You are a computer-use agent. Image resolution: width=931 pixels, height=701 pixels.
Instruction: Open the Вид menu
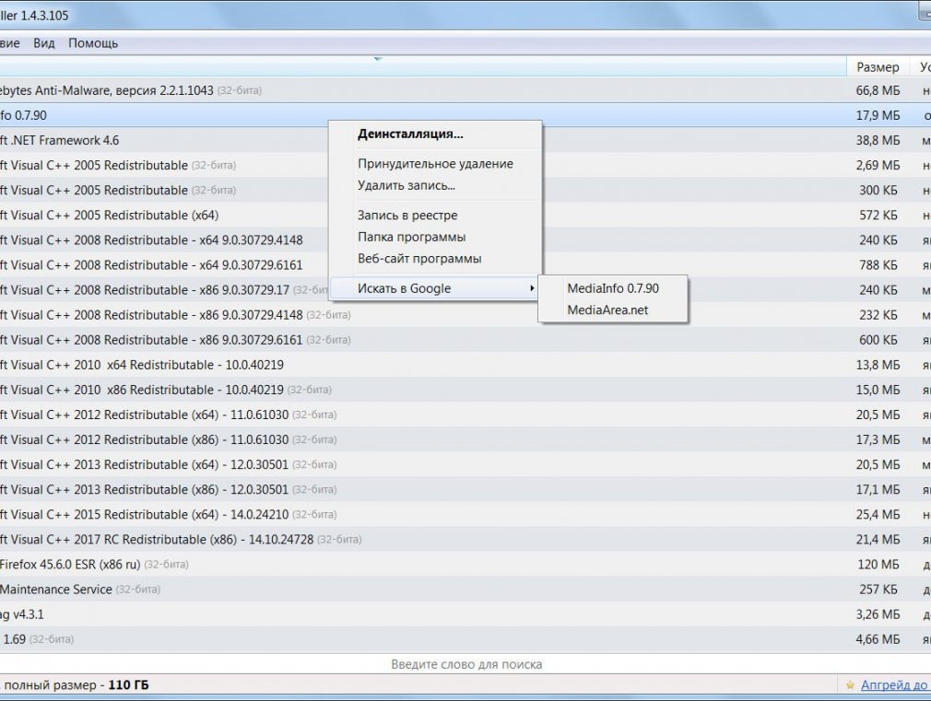44,43
